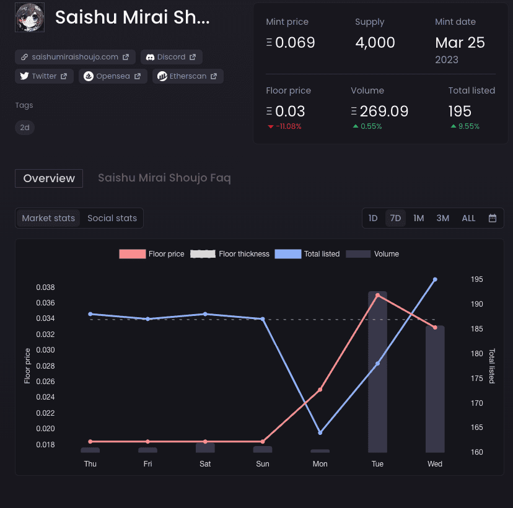Screen dimensions: 513x508
Task: Open the collection avatar thumbnail
Action: point(30,17)
